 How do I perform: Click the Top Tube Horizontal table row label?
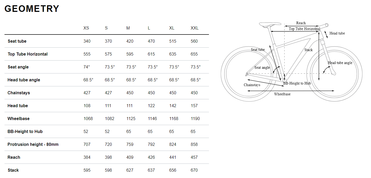28,54
